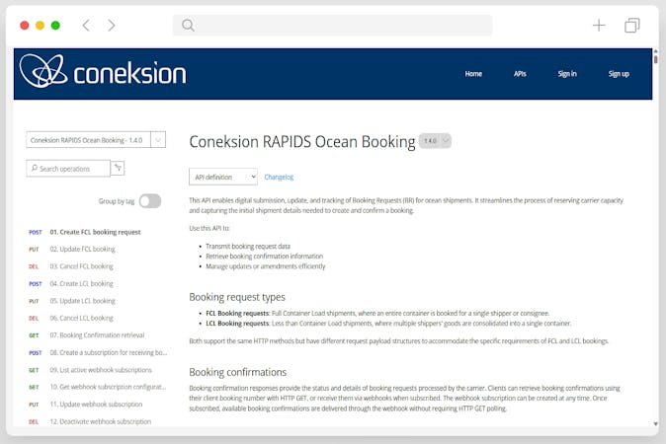Click the magnifier in Search operations
Screen dimensions: 666x444
(35, 169)
